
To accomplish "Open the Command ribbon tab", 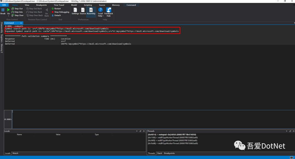I will [x=131, y=5].
